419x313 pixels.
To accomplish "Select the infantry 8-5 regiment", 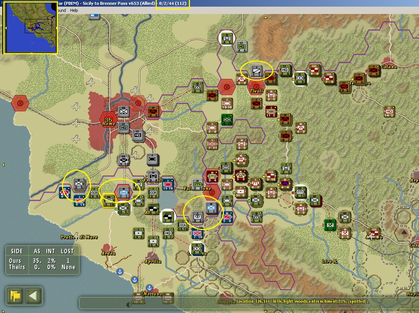I will (x=344, y=217).
